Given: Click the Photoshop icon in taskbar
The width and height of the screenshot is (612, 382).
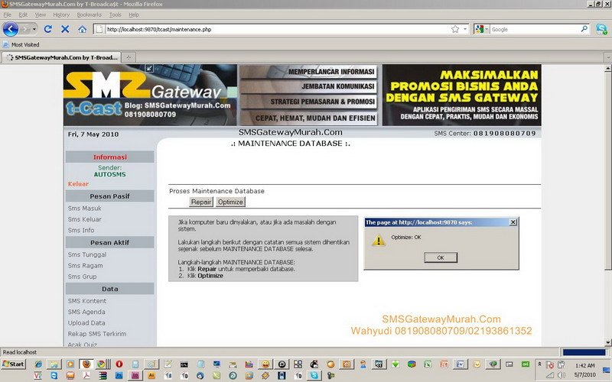Looking at the screenshot, I should pos(119,375).
